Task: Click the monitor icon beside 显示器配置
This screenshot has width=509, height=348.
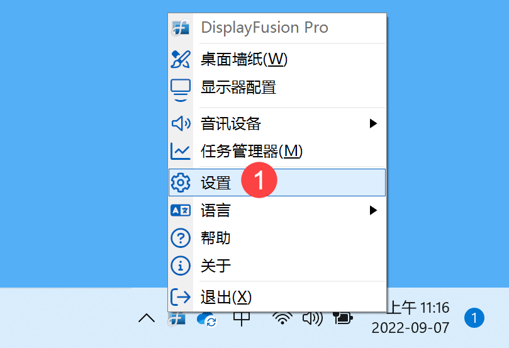Action: [x=181, y=89]
